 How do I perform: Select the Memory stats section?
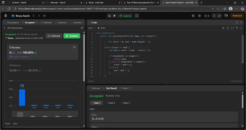[42, 68]
